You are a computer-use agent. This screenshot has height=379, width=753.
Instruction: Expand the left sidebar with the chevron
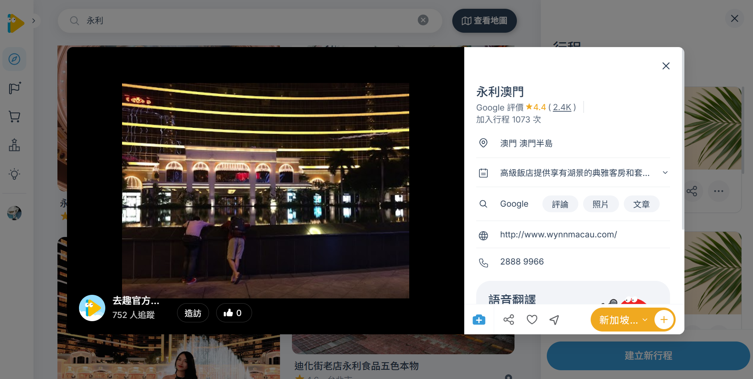tap(34, 21)
